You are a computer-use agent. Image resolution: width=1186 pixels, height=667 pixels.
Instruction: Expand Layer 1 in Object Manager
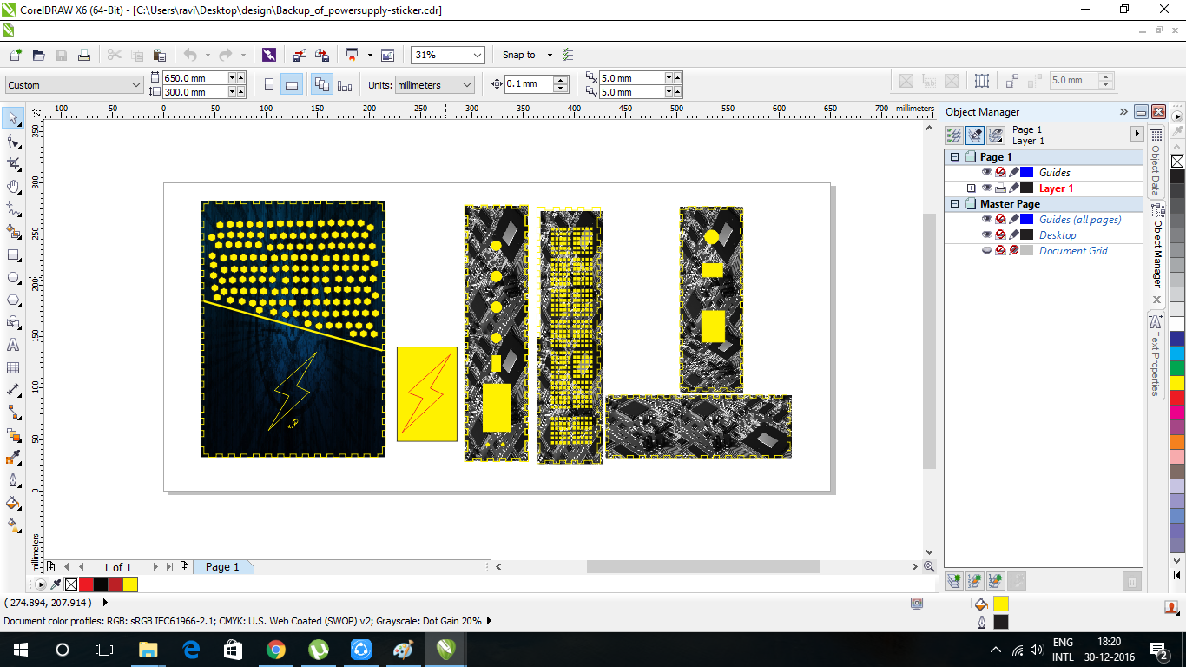point(972,188)
